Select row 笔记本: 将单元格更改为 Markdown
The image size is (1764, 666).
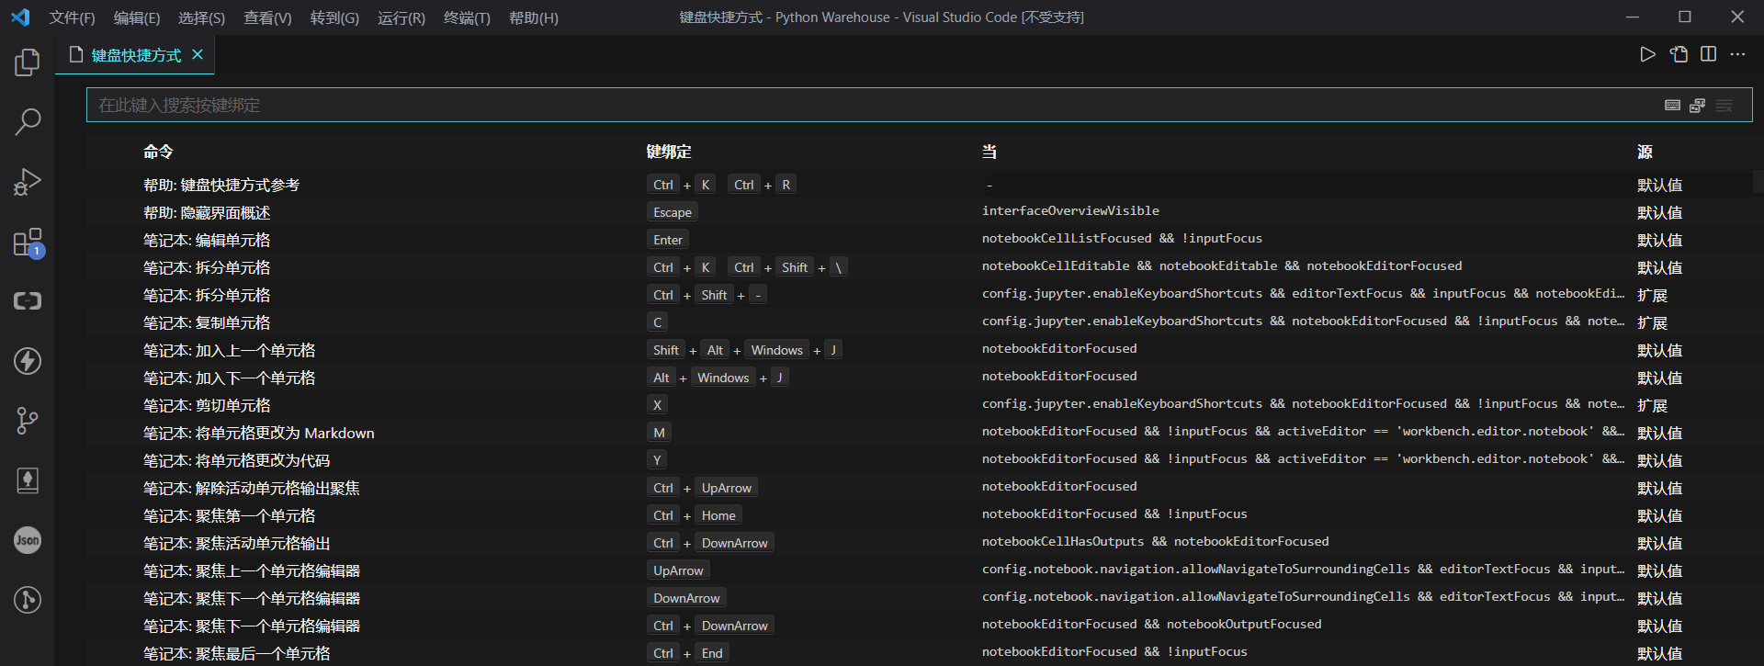tap(919, 433)
